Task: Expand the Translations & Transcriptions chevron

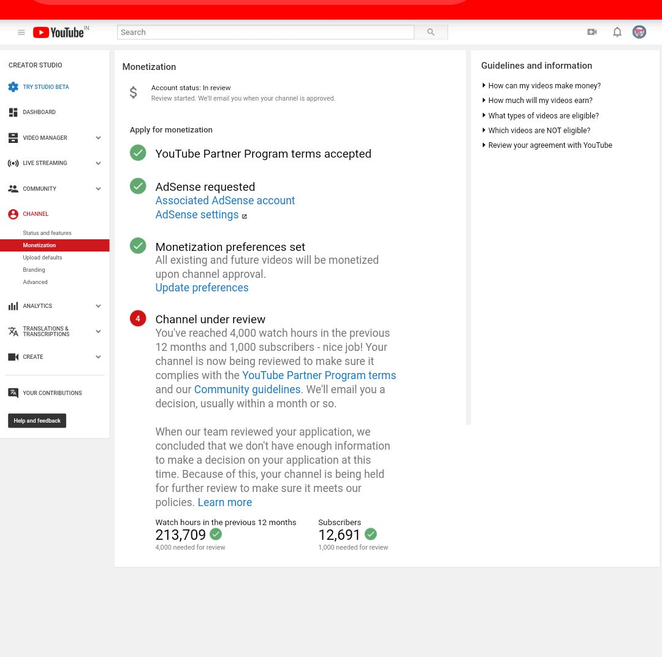Action: point(98,332)
